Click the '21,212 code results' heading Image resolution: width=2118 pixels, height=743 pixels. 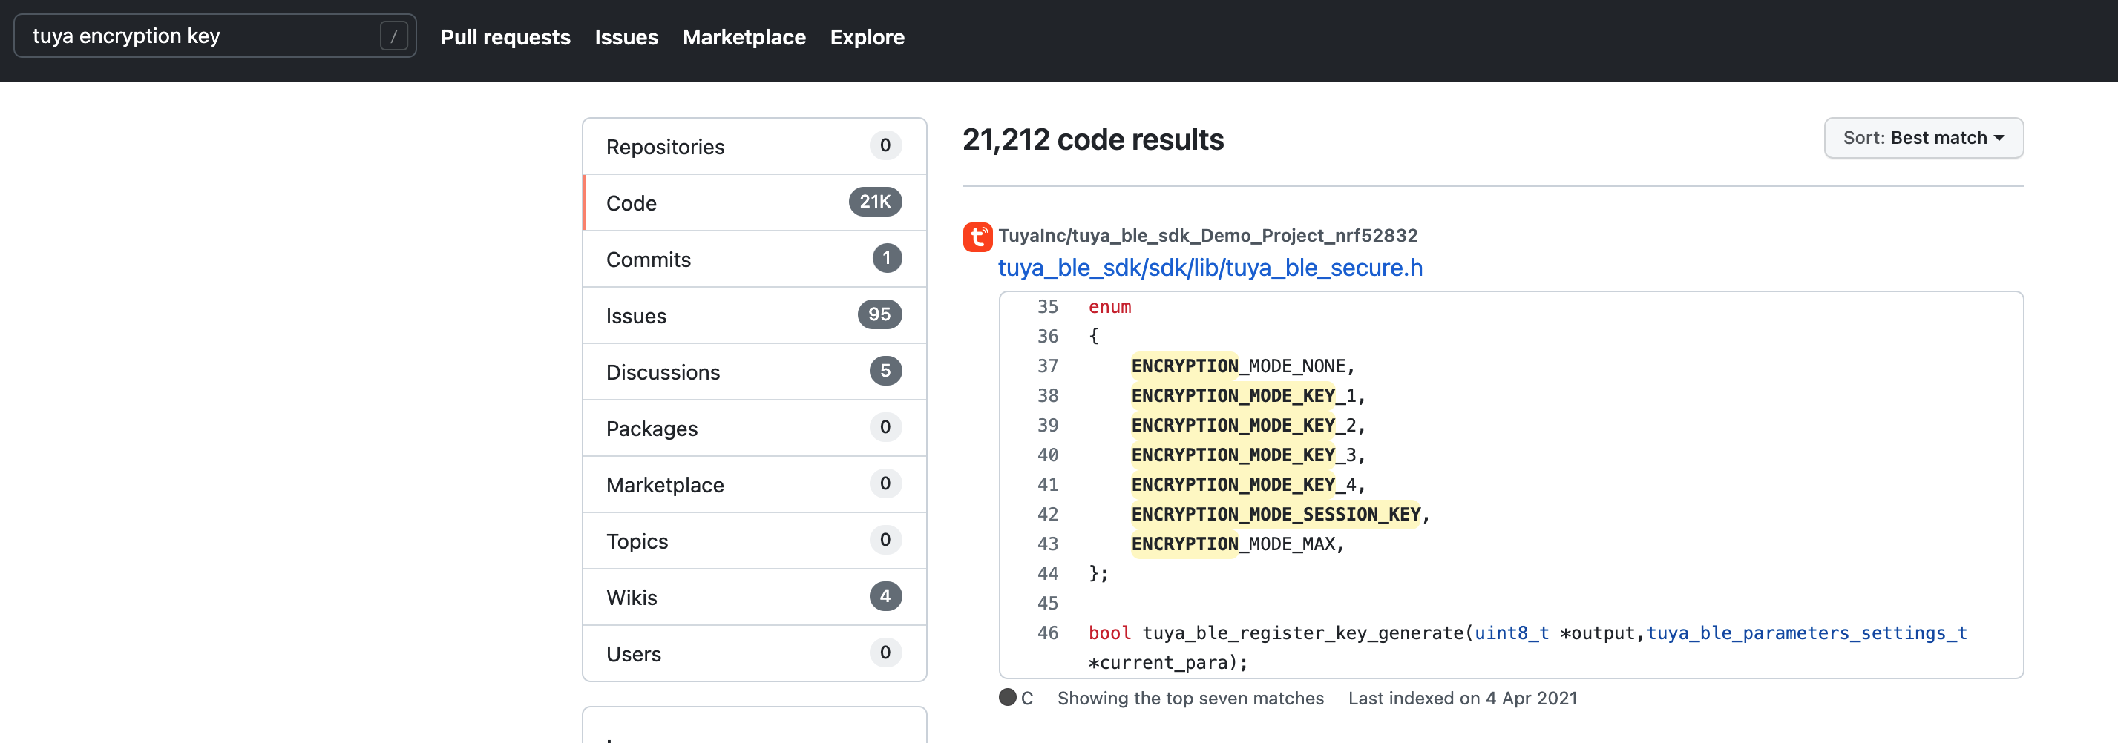click(1092, 139)
